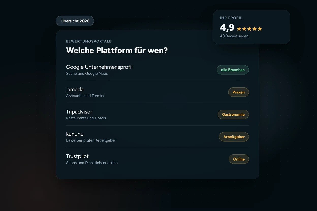Select 'Restaurants und Hotels' description

tap(86, 118)
